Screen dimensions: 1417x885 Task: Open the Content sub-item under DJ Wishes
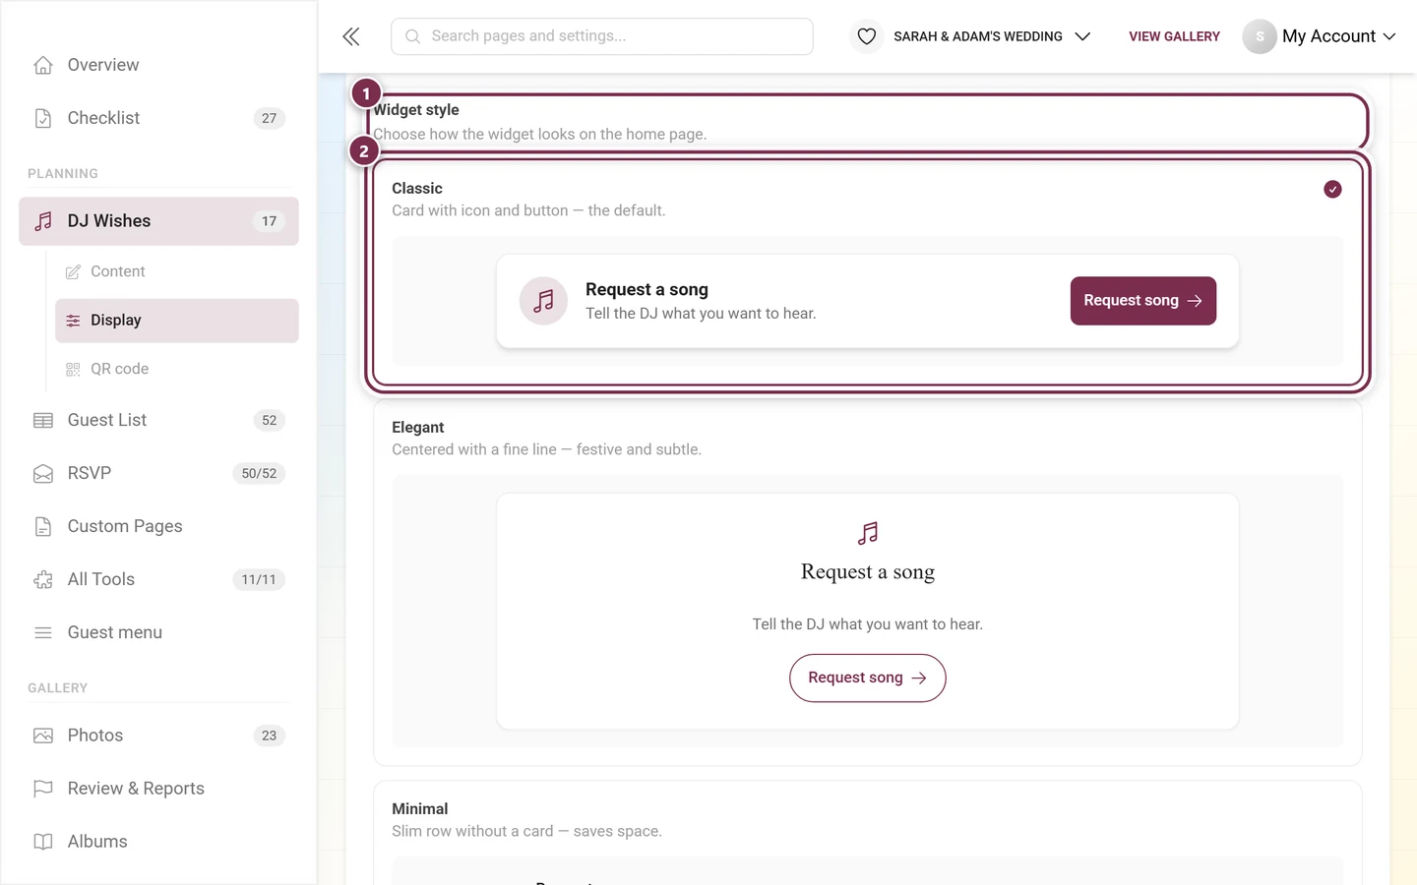pos(177,271)
